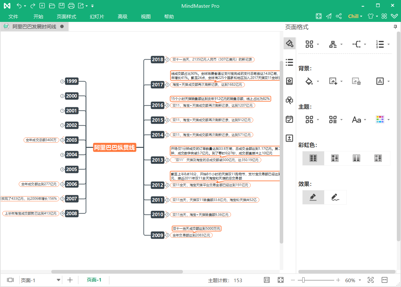Open the clover icon side panel
The height and width of the screenshot is (287, 401).
289,100
